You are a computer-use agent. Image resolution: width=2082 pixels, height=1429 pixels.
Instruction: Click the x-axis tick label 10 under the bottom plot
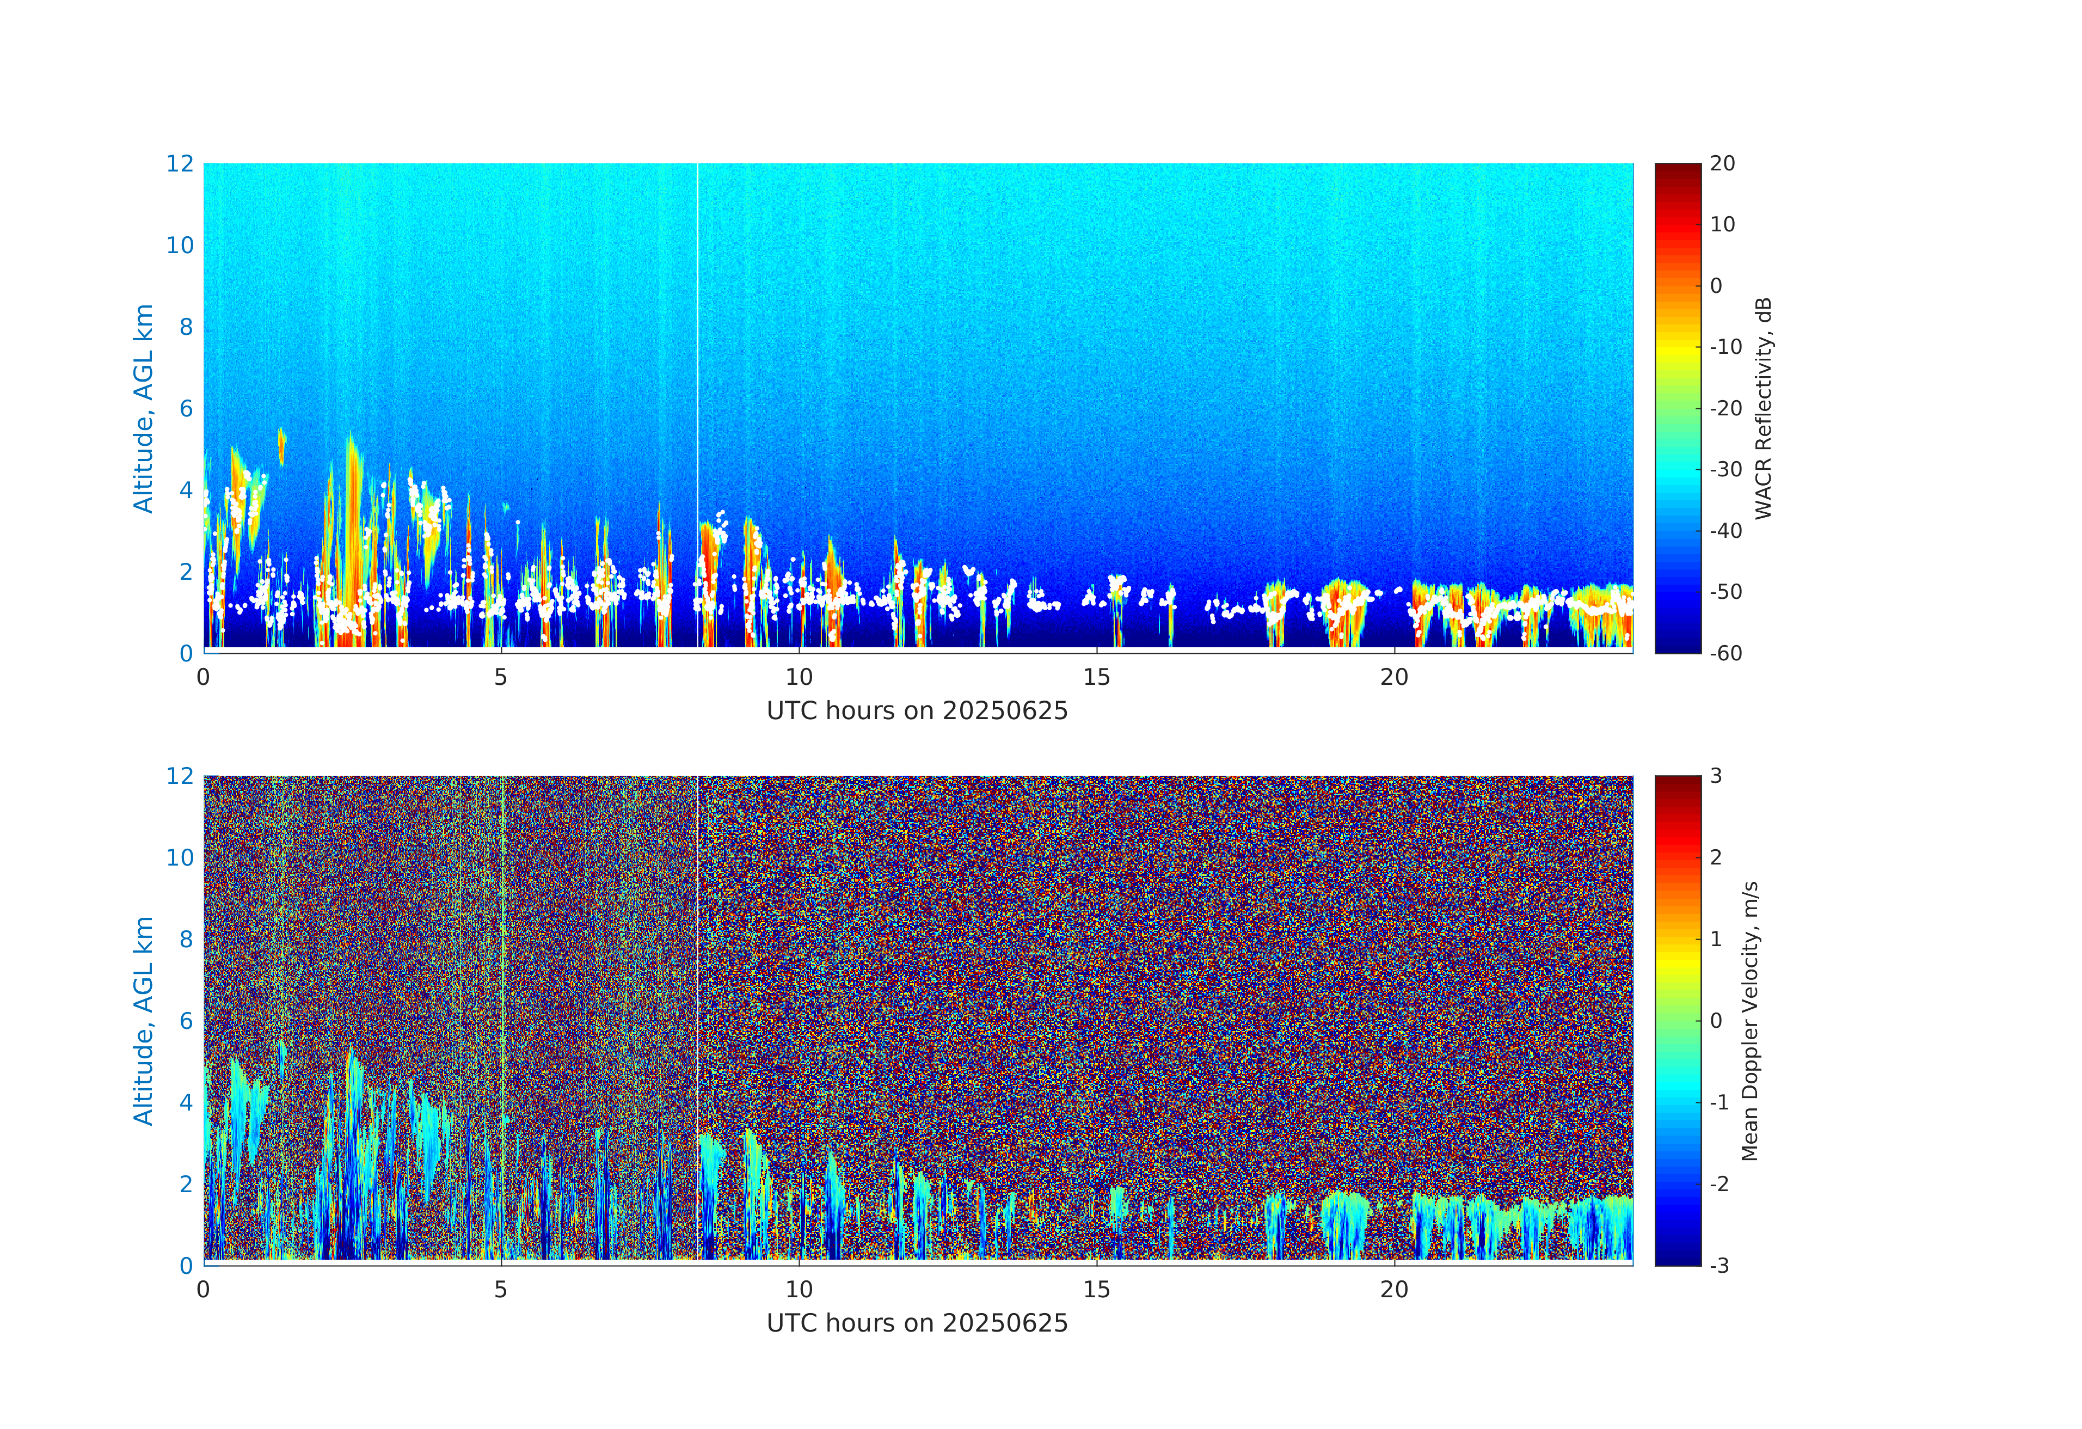(x=798, y=1289)
